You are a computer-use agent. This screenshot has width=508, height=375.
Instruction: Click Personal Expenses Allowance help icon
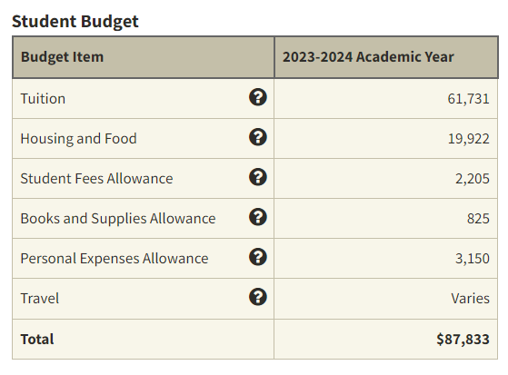258,257
